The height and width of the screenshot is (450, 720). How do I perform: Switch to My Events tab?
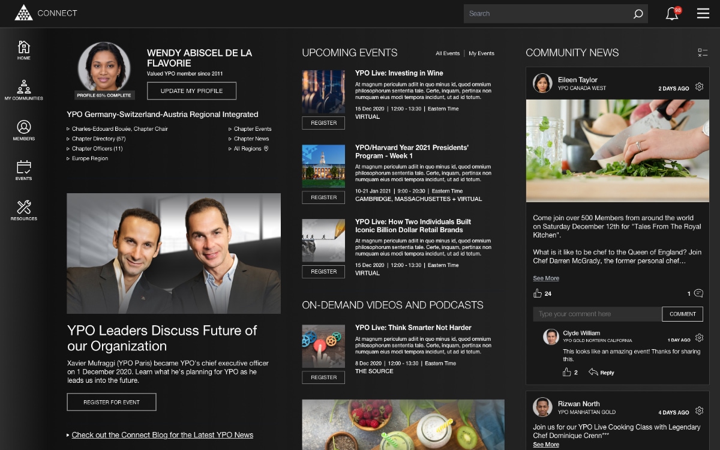pos(481,53)
